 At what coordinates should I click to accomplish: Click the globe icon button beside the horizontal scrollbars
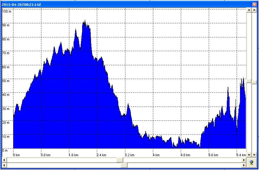point(252,162)
